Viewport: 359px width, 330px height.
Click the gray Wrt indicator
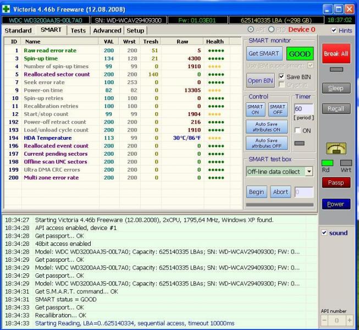click(345, 163)
